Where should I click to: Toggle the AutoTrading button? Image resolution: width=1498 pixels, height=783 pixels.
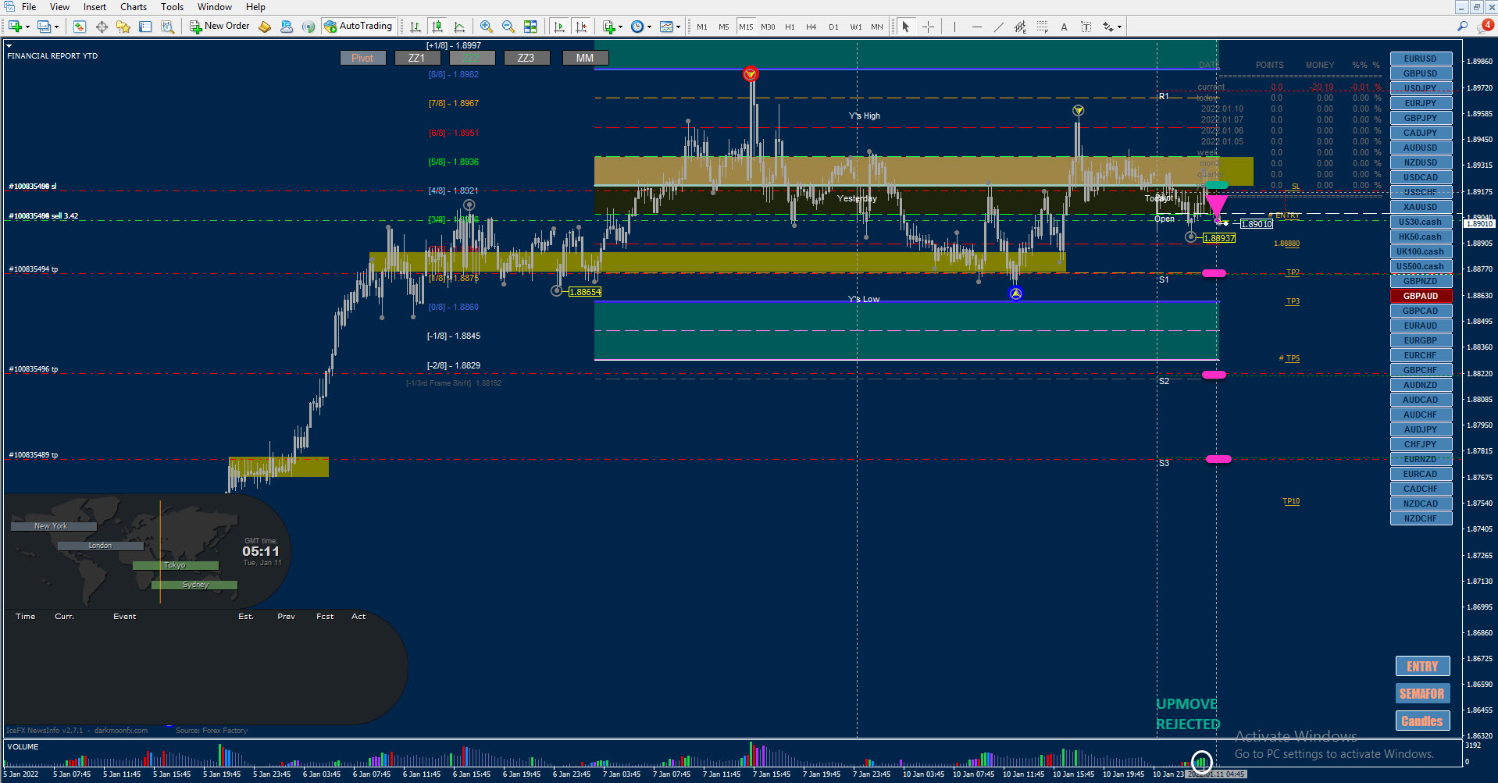coord(358,27)
